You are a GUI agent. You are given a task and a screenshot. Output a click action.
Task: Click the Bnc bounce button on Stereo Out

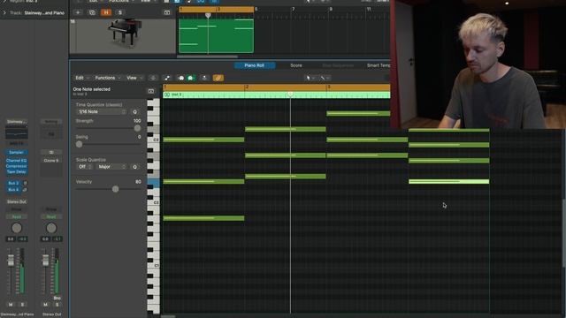tap(57, 299)
